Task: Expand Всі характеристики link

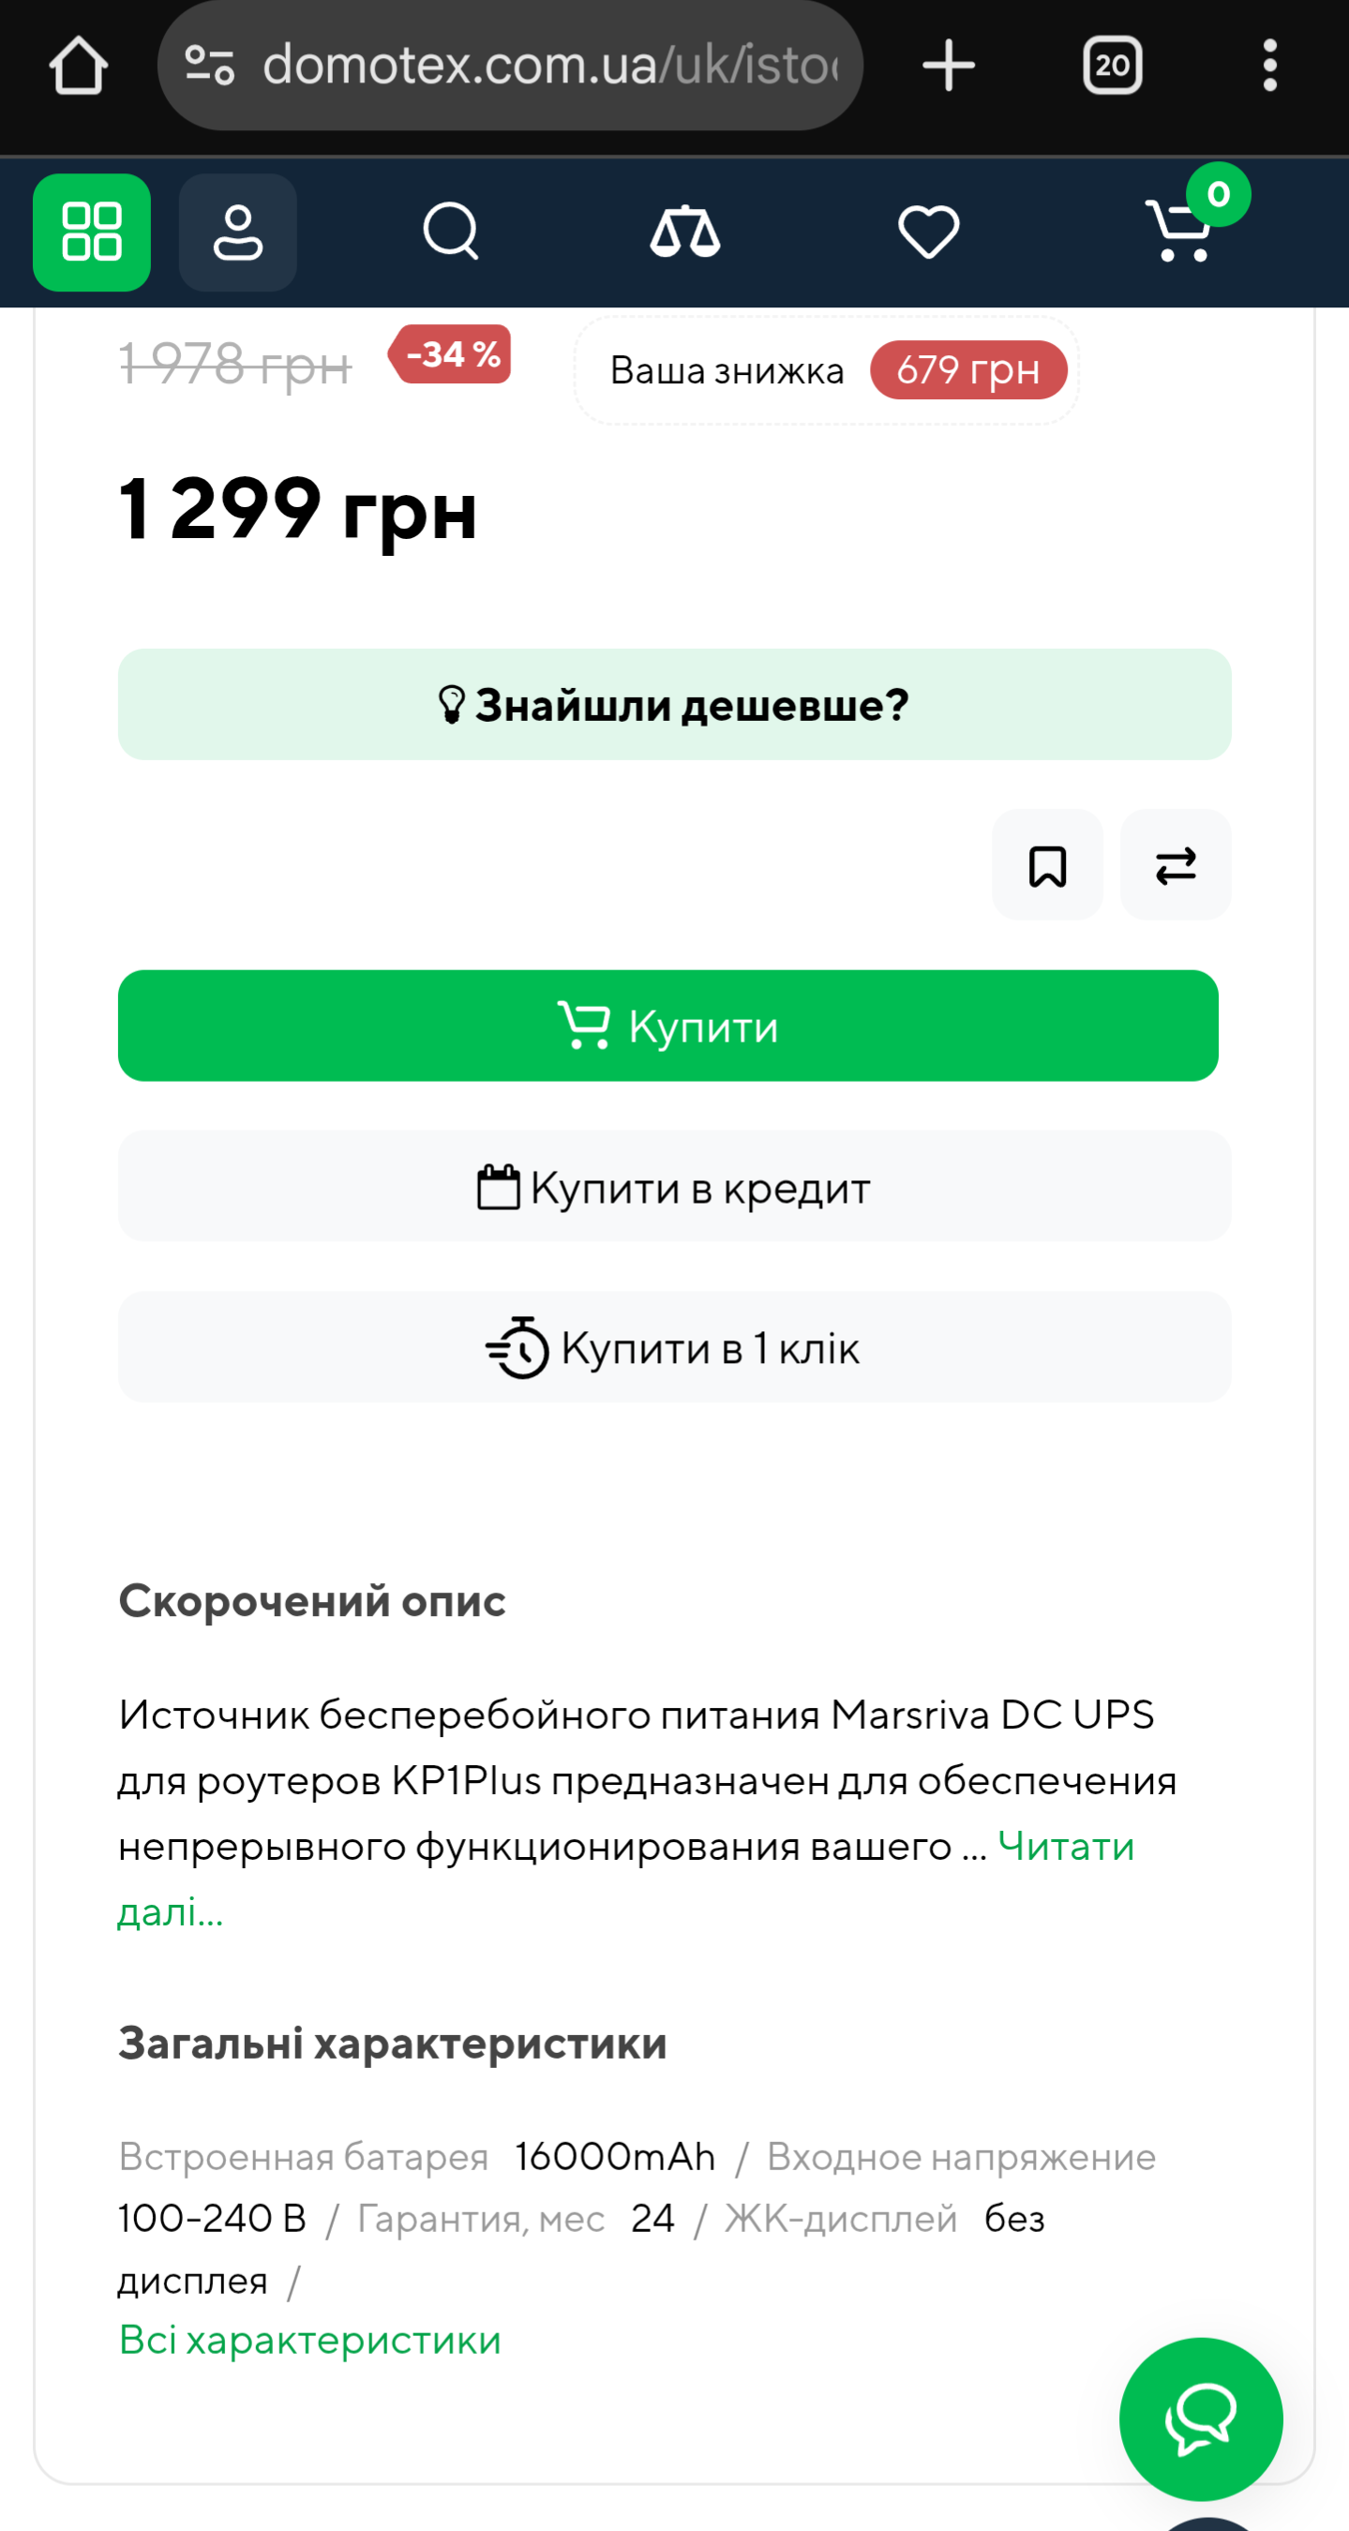Action: coord(309,2340)
